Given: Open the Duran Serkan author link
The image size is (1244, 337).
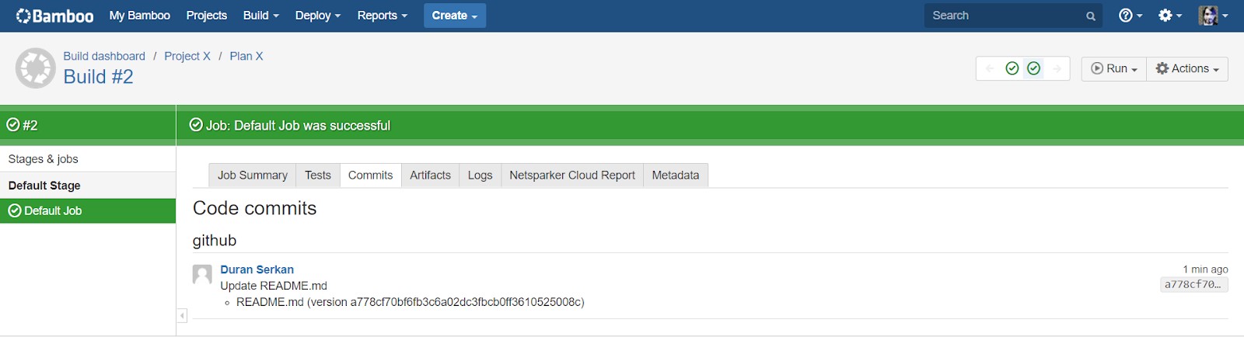Looking at the screenshot, I should (257, 269).
